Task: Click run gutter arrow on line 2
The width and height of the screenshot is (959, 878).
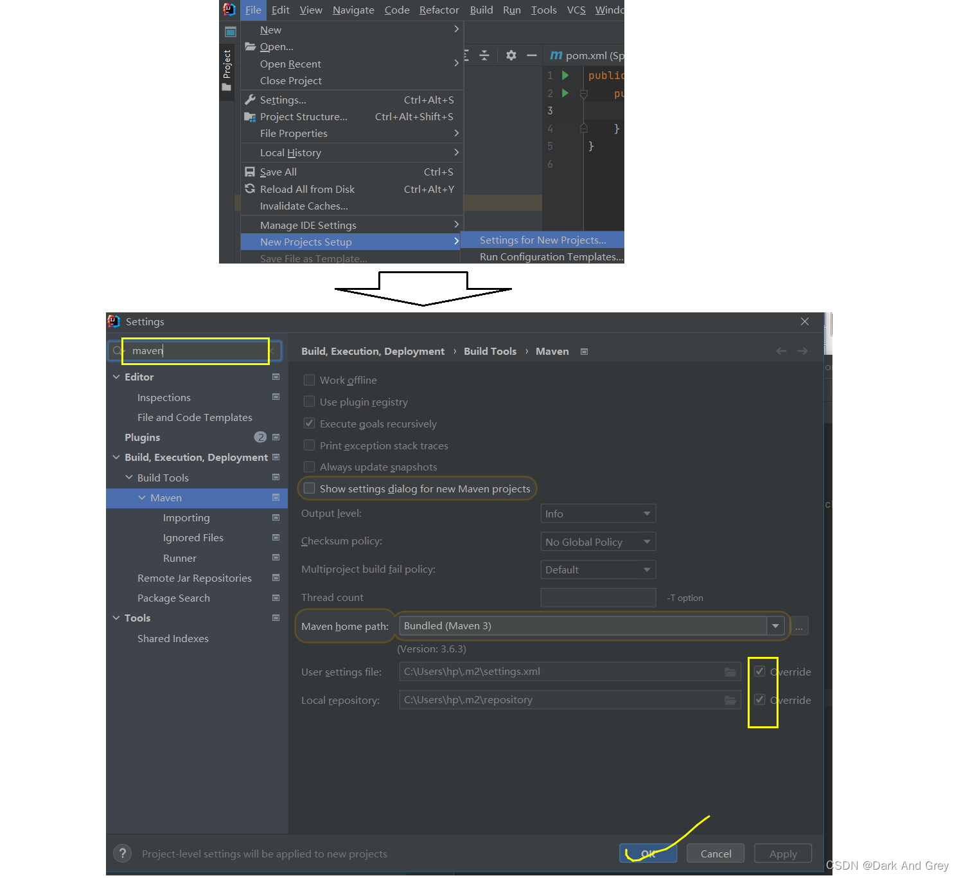Action: 565,93
